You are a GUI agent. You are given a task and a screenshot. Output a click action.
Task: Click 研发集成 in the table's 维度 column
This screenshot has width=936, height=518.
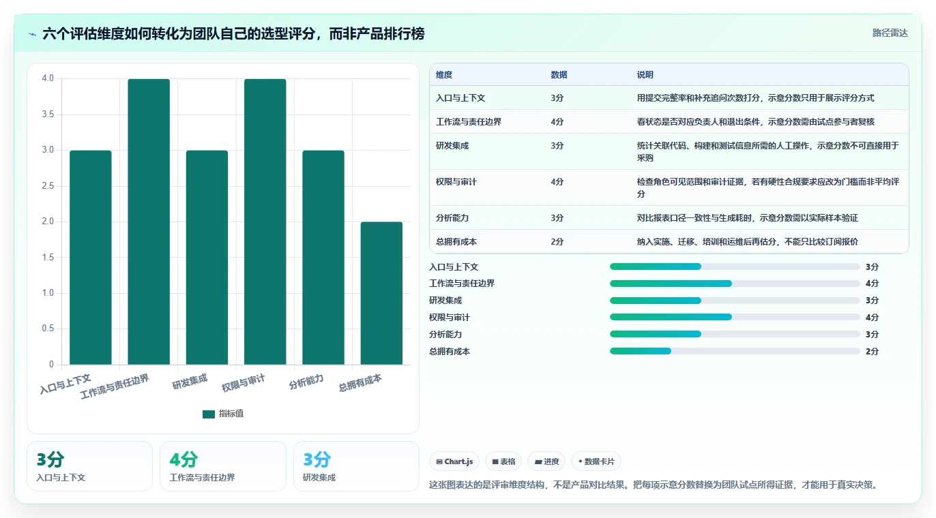point(452,146)
